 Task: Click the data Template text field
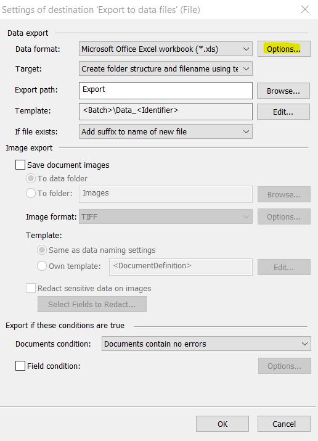click(x=165, y=112)
